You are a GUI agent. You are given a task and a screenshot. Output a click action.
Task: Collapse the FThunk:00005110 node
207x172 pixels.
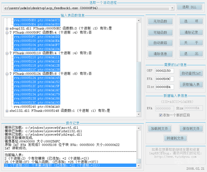(x=7, y=53)
